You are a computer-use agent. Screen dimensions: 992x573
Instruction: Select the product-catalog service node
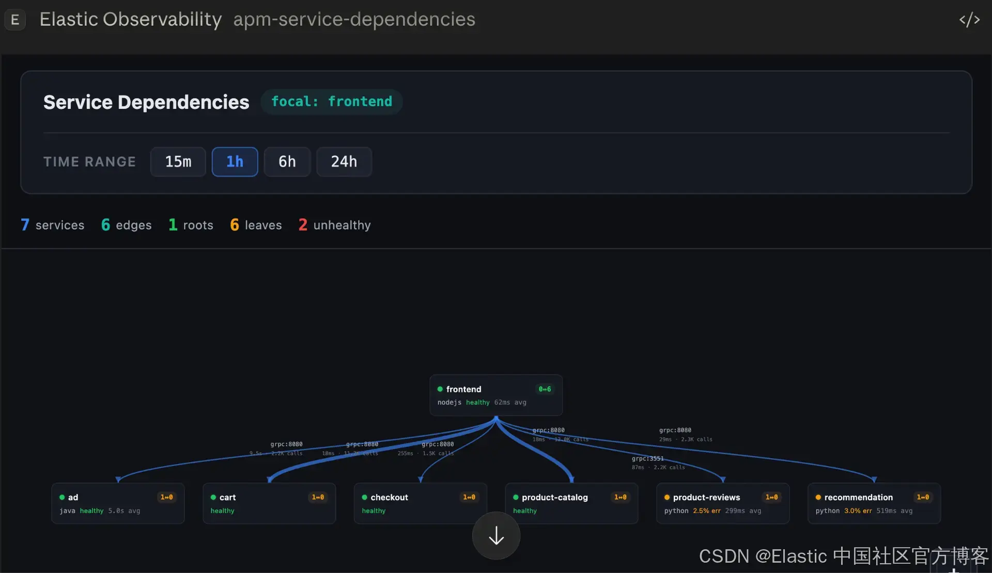coord(571,503)
